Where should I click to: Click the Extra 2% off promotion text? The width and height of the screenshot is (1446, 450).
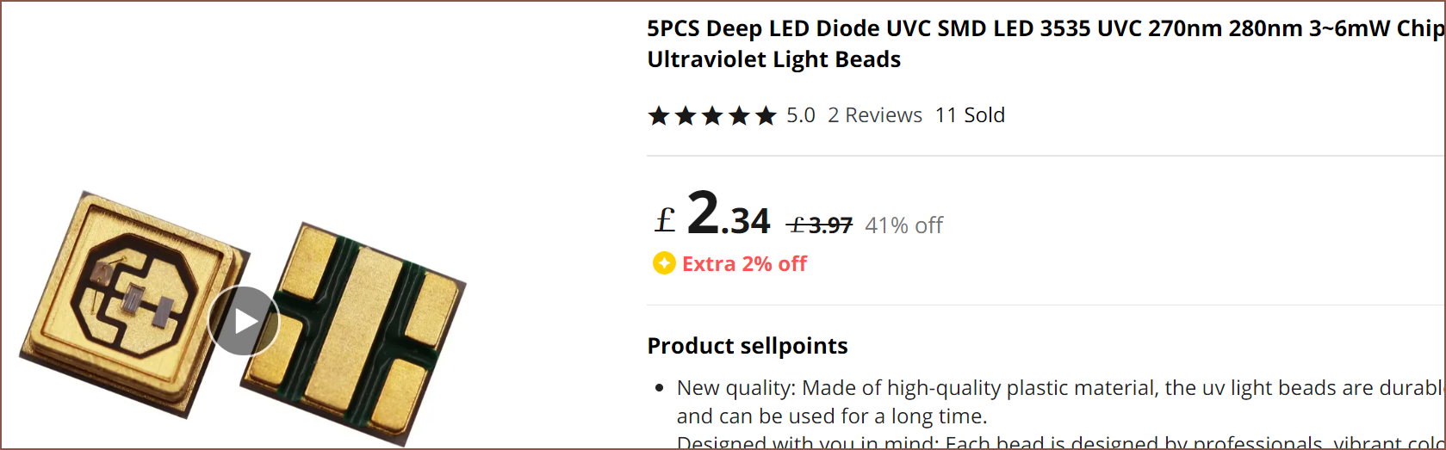(x=744, y=264)
